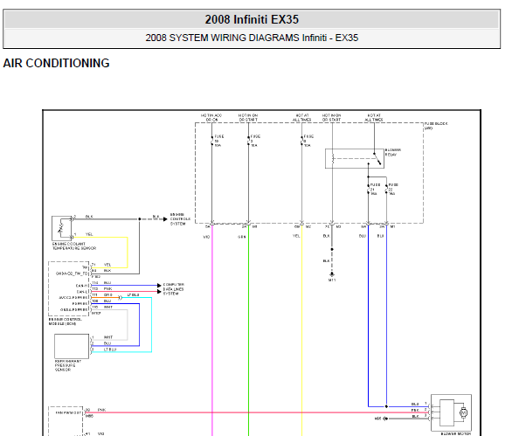Select the 'AIR CONDITIONING' section heading
Screen dimensions: 526x436
click(56, 63)
